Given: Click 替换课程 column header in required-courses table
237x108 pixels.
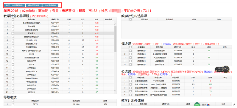Looking at the screenshot, I should (109, 19).
